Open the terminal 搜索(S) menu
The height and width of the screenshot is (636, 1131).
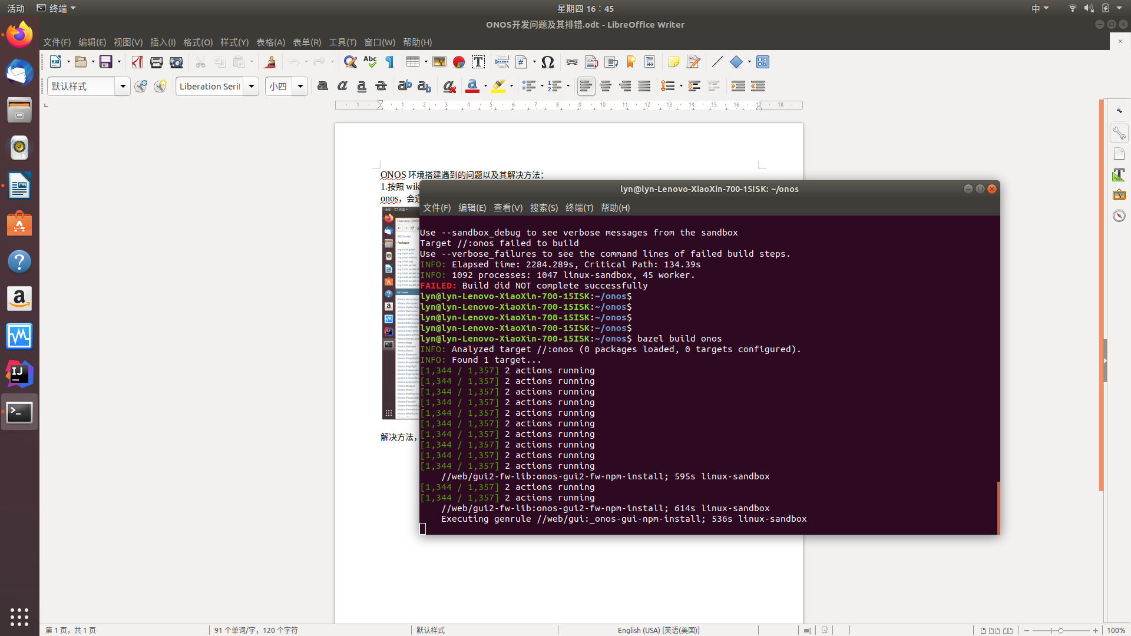543,207
